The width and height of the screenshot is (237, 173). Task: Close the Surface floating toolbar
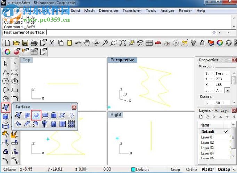[74, 107]
